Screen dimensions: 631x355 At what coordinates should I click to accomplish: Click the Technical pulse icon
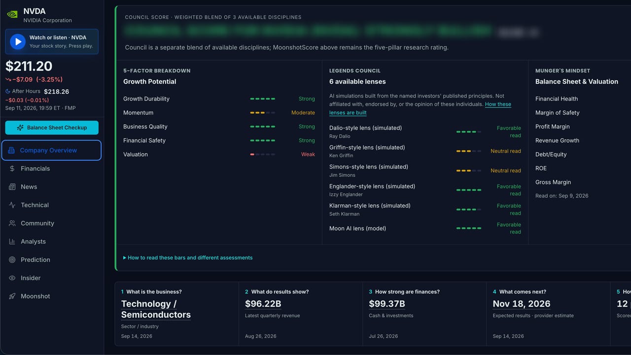click(12, 205)
